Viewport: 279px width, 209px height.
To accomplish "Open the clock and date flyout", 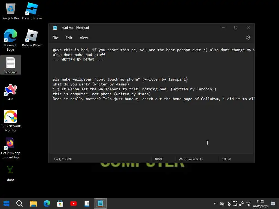I will click(260, 204).
